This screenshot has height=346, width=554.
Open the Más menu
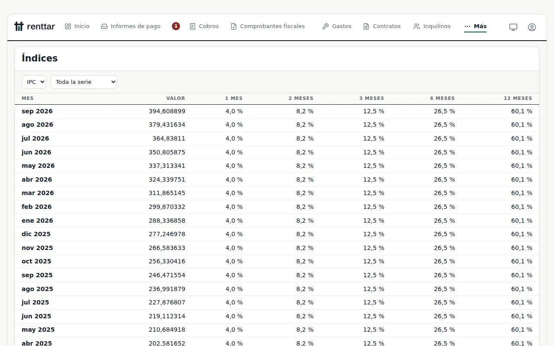click(x=475, y=26)
